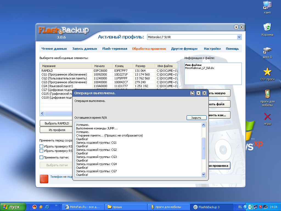Click the table's left horizontal scroll arrow

coord(42,113)
